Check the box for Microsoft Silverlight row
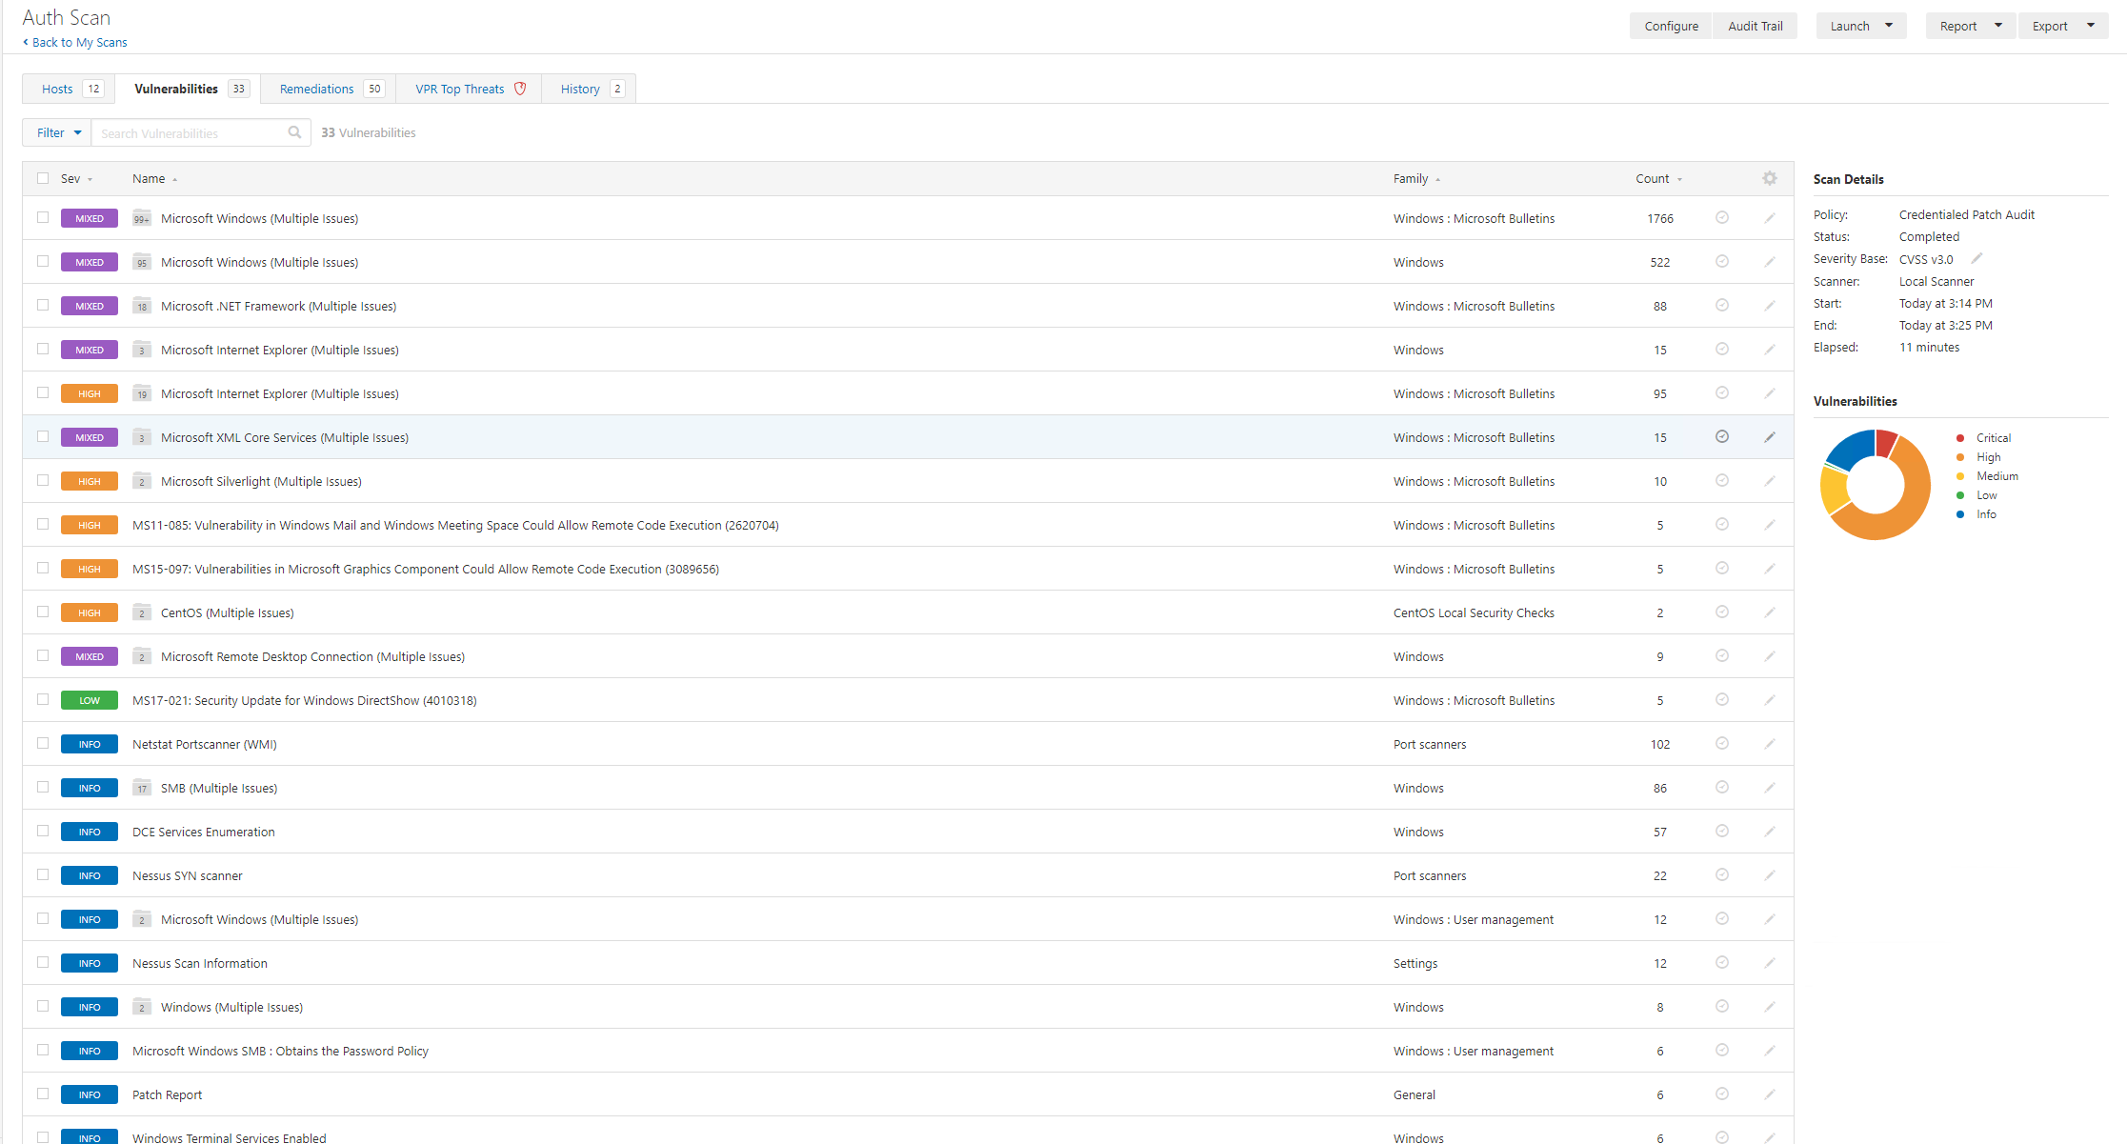Viewport: 2127px width, 1144px height. 43,480
